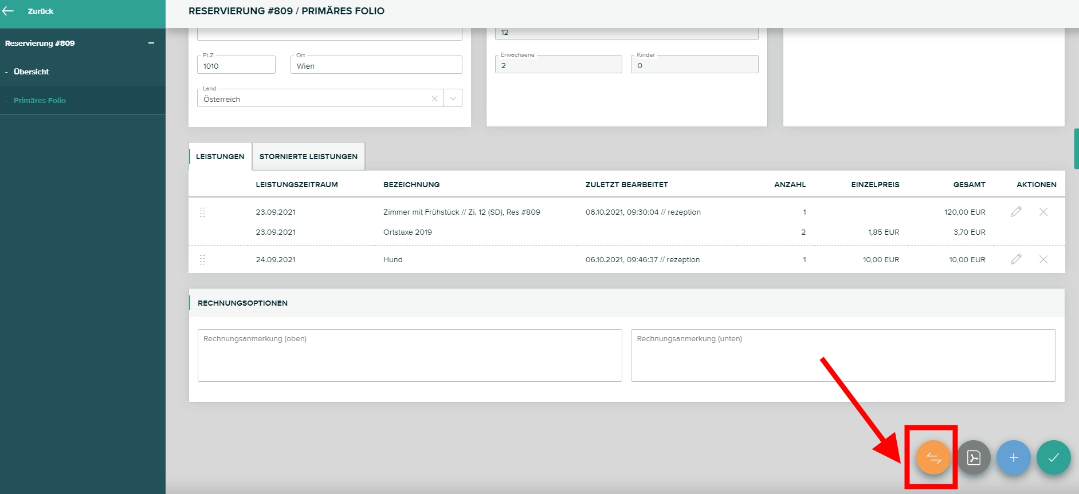Edit the Zimmer mit Frühstück entry

(x=1016, y=212)
